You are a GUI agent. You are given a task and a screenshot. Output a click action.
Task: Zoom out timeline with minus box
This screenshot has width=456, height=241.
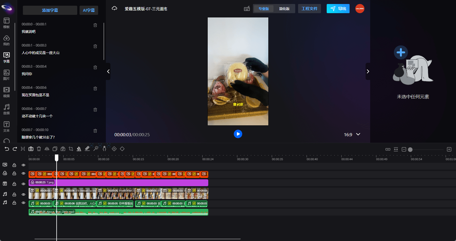tap(404, 149)
